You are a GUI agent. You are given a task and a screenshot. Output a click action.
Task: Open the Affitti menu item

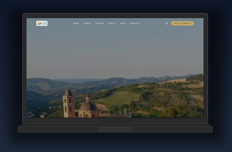point(112,23)
